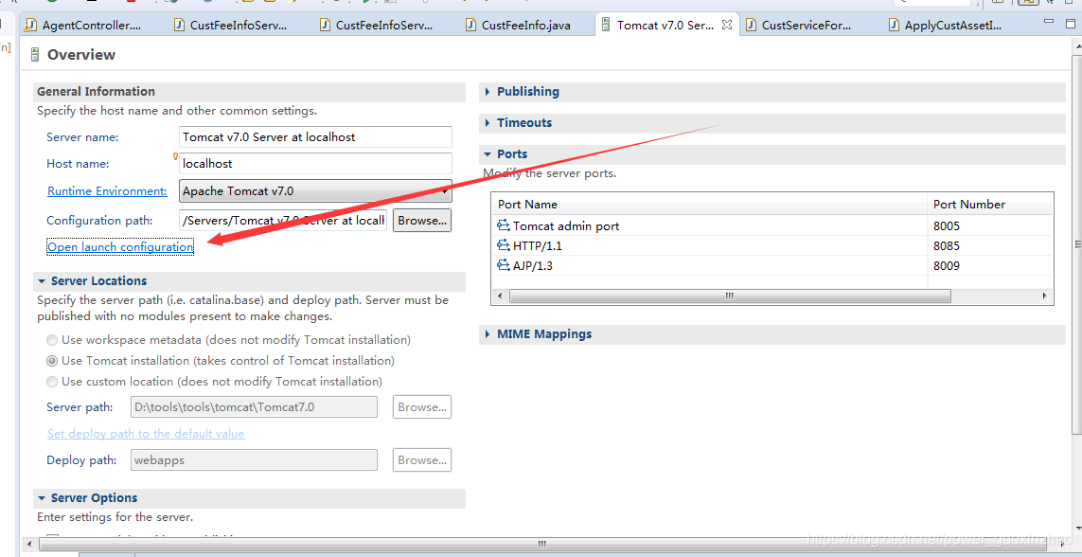This screenshot has height=557, width=1082.
Task: Open the CustFeeInfo.java editor tab
Action: click(x=518, y=26)
